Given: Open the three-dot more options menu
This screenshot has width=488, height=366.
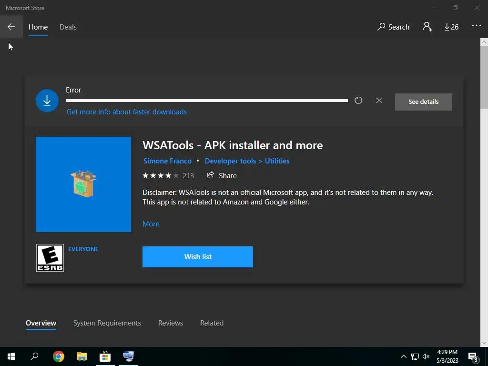Looking at the screenshot, I should coord(477,26).
